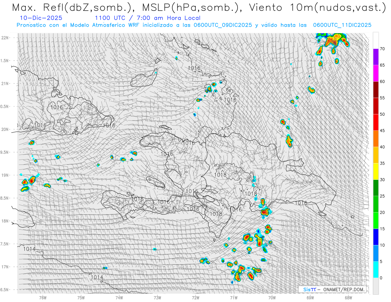
Task: Click the colorbar label 20
Action: [x=382, y=212]
